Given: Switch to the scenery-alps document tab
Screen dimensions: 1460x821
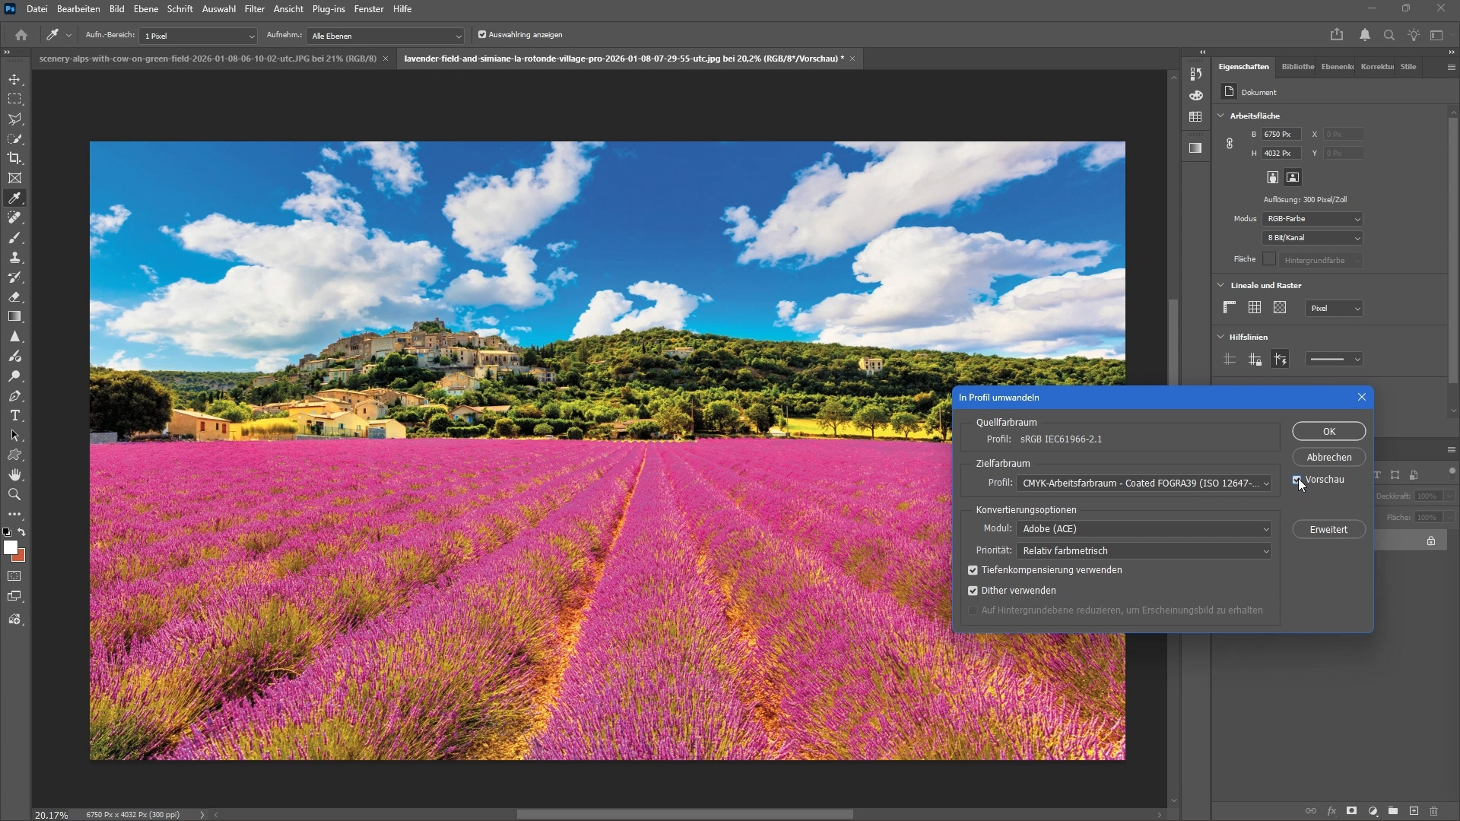Looking at the screenshot, I should pos(208,59).
